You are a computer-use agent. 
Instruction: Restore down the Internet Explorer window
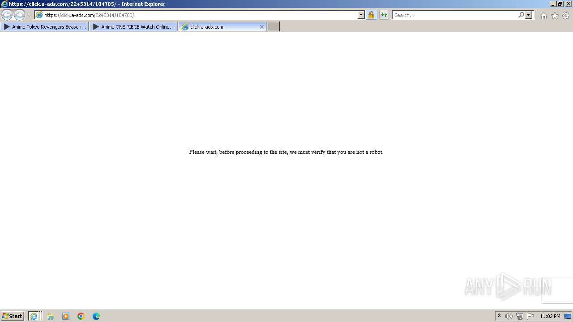tap(560, 4)
